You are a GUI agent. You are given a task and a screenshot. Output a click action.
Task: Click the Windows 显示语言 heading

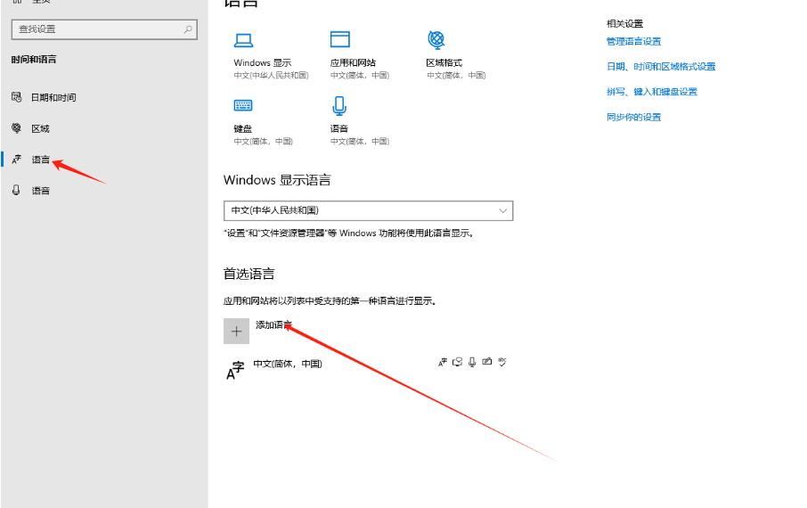click(277, 180)
